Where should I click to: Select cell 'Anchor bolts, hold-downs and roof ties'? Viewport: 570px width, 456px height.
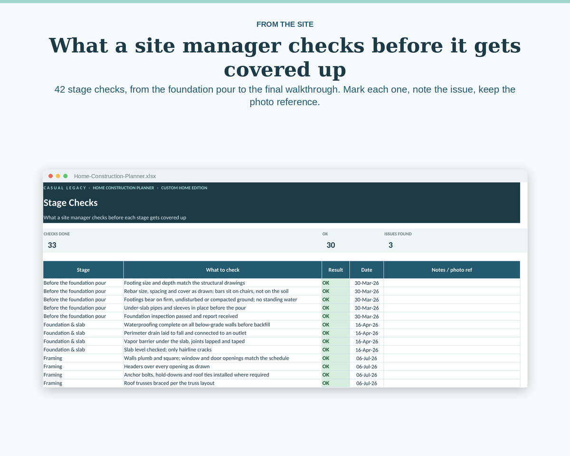[x=223, y=375]
